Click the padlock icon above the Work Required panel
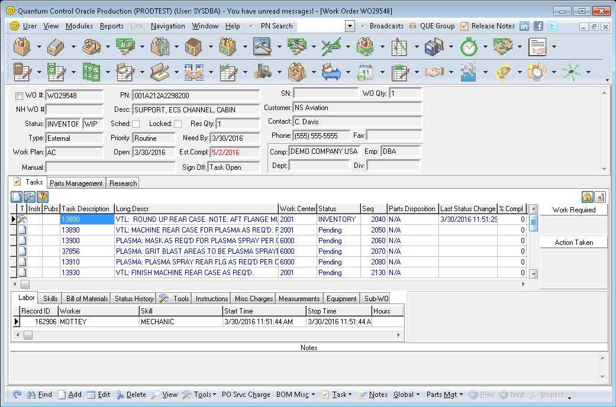The height and width of the screenshot is (407, 616). pos(586,196)
